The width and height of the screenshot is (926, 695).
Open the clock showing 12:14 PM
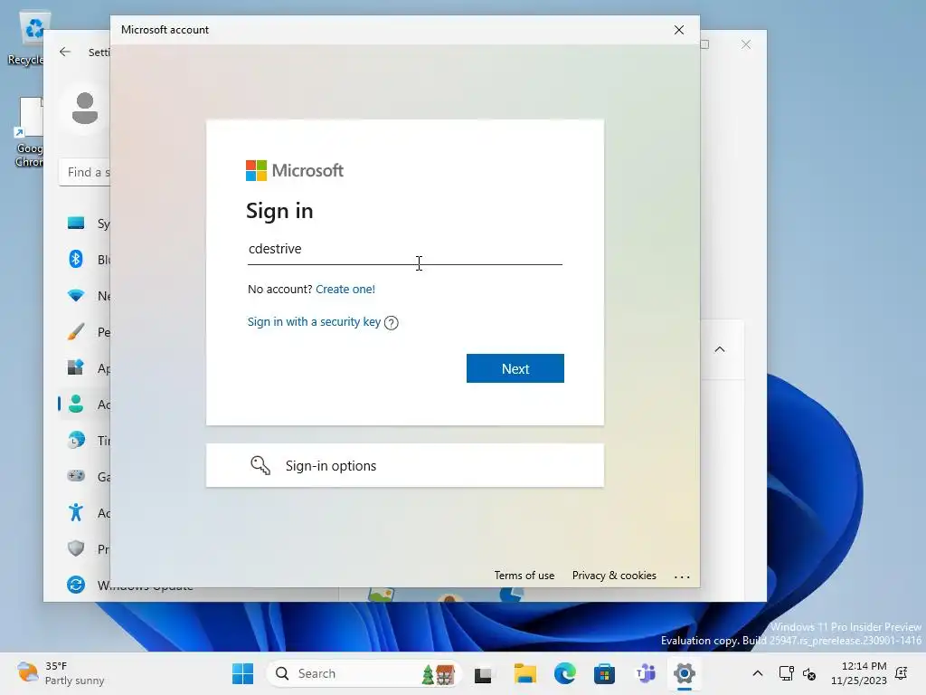859,673
